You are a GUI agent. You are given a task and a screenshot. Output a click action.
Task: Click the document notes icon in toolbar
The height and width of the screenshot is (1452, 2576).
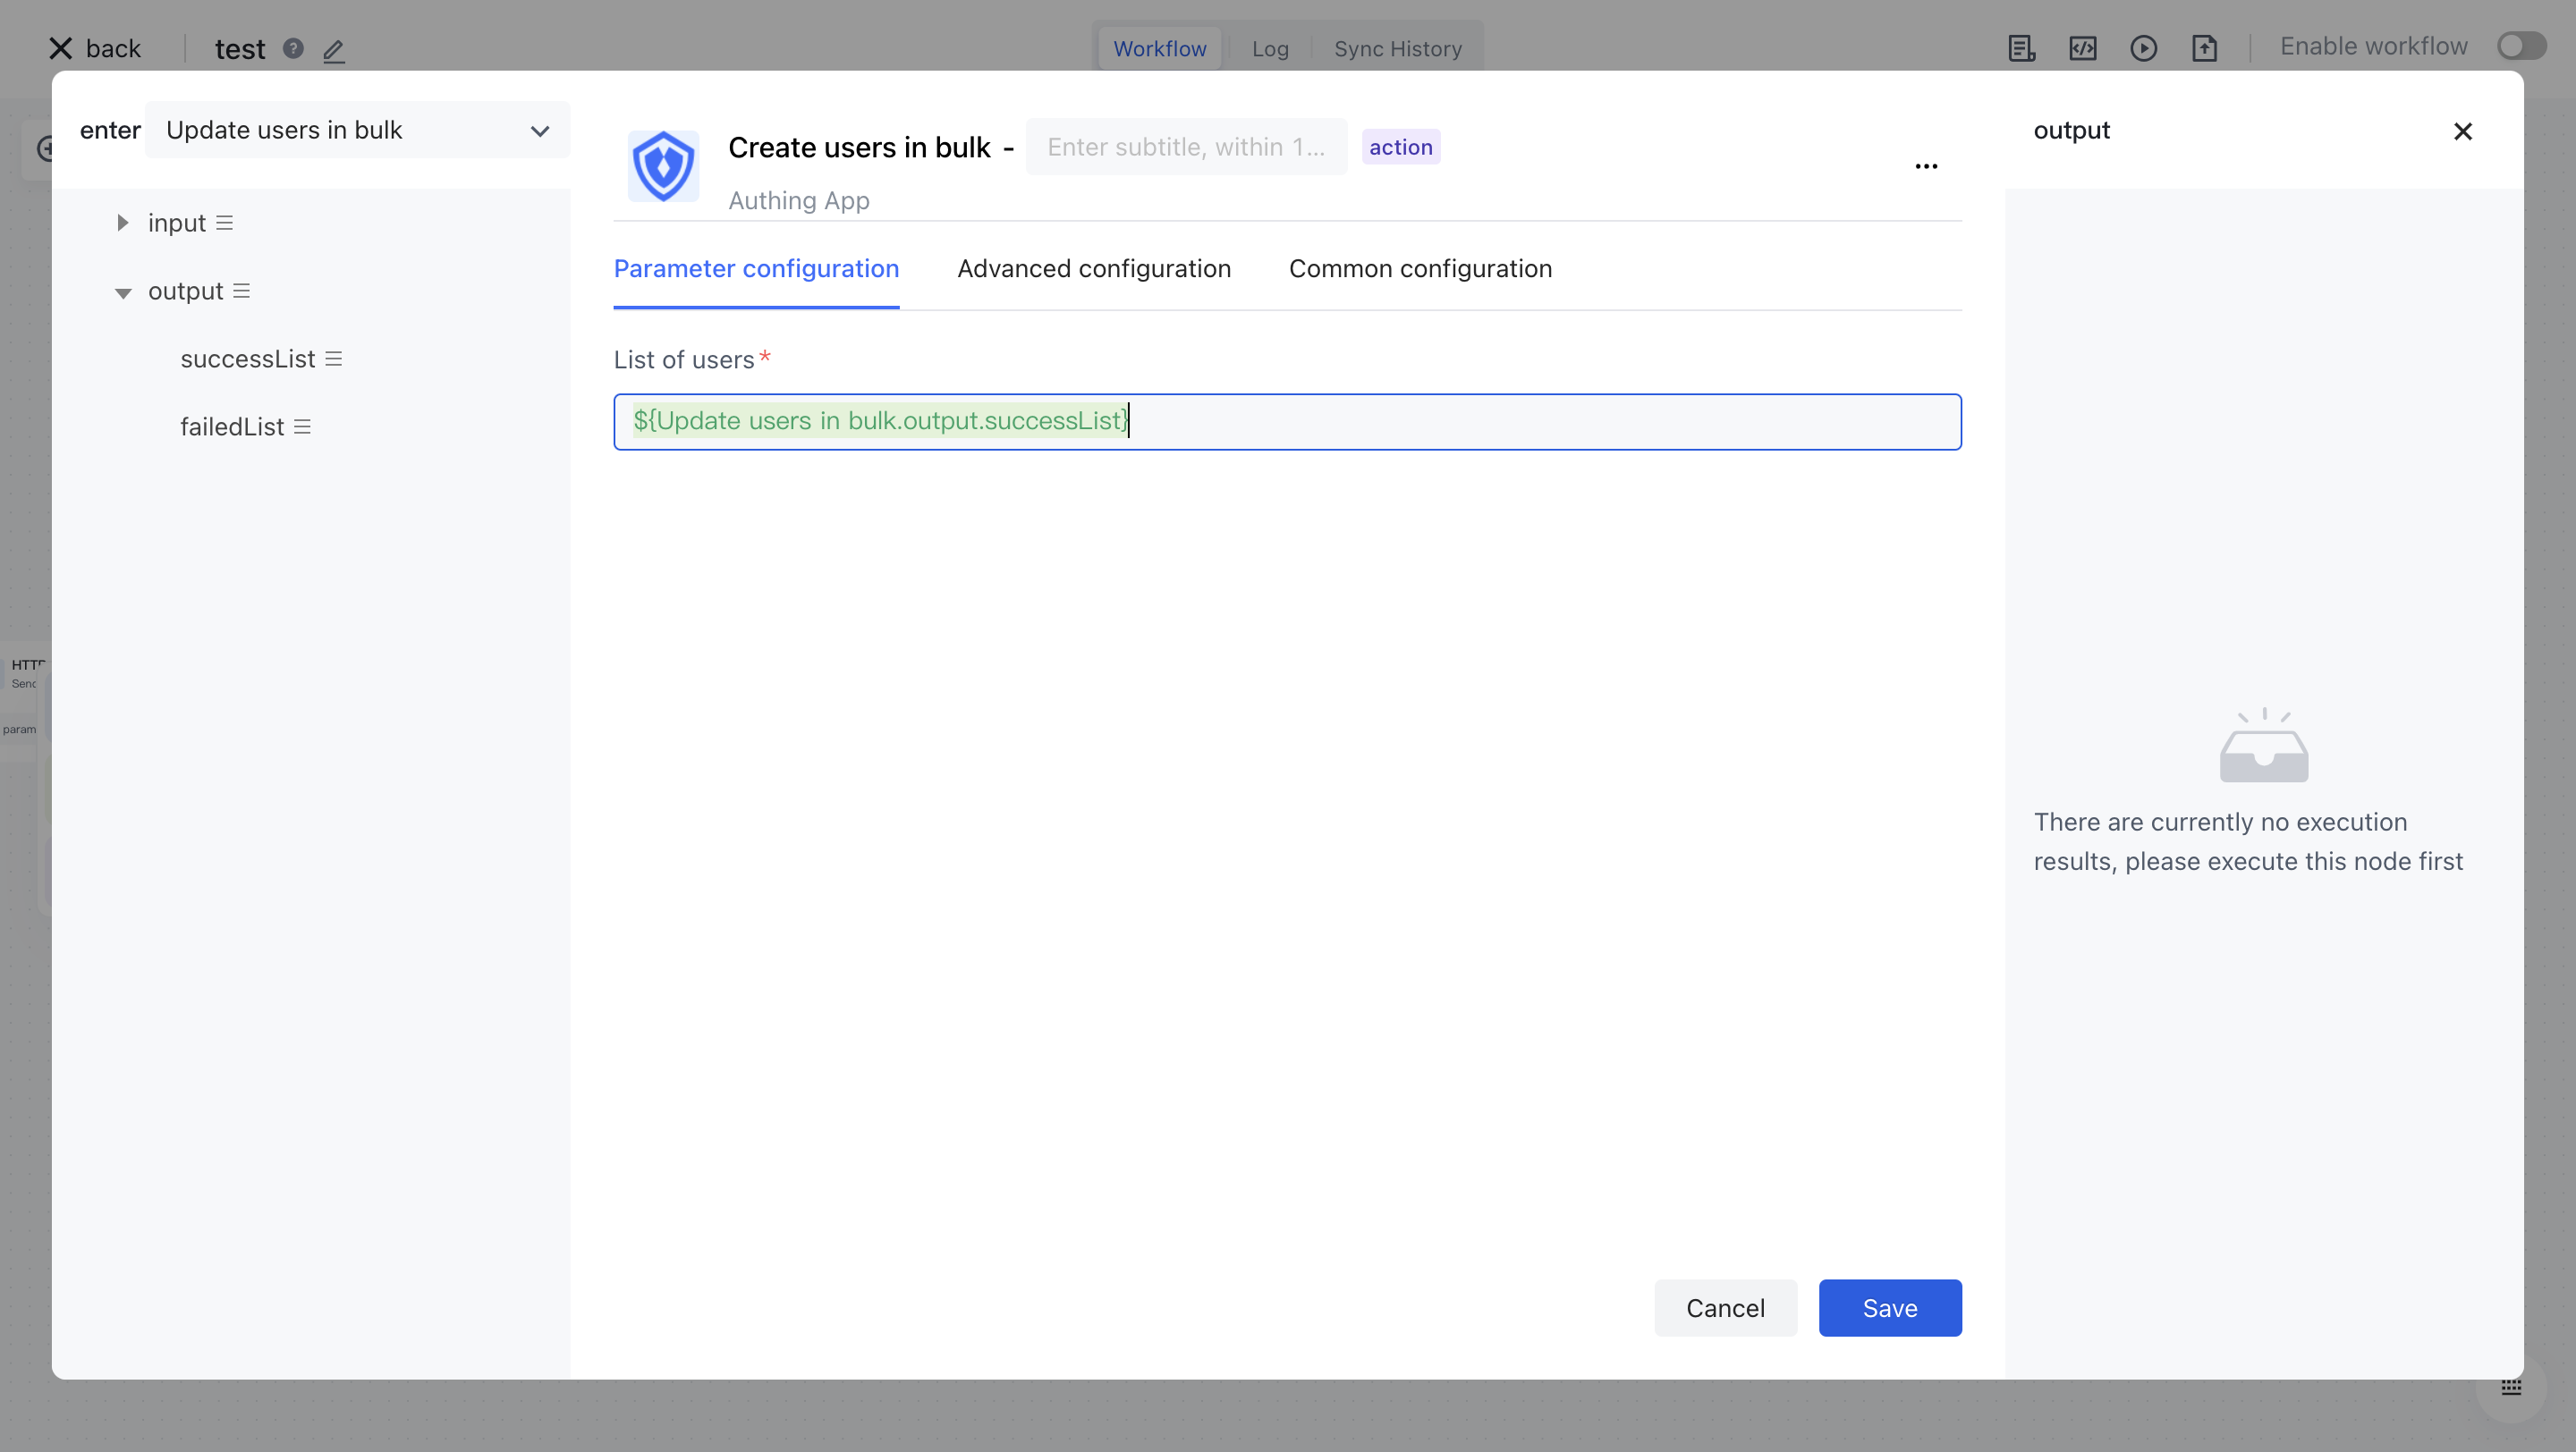pos(2022,48)
